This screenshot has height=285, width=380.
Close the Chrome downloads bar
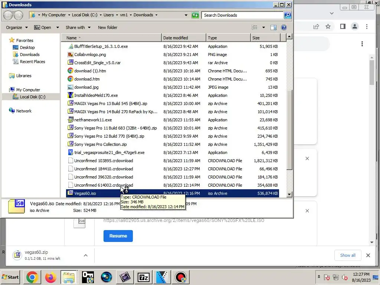pos(368,255)
